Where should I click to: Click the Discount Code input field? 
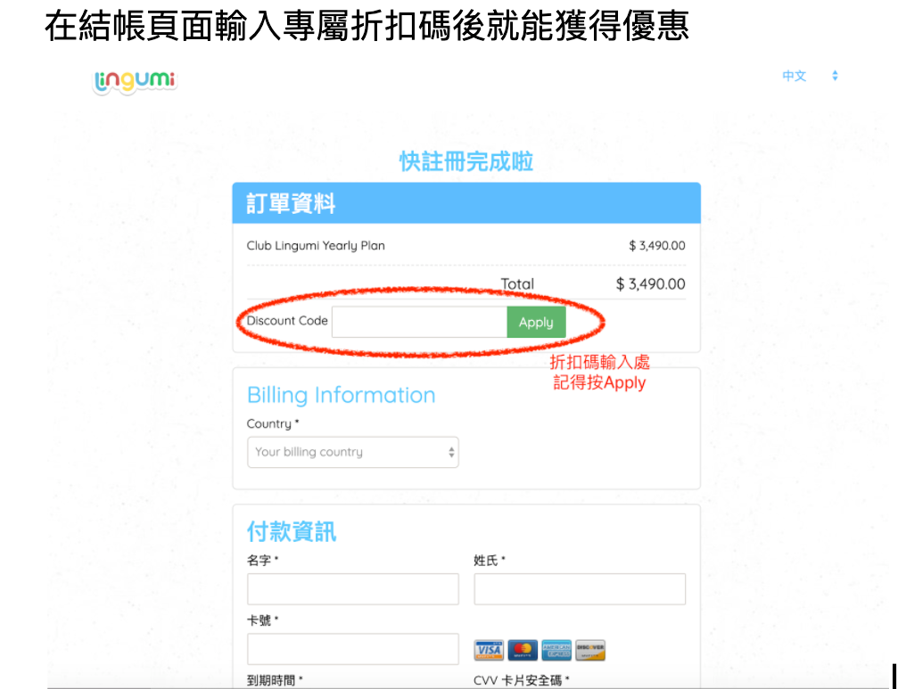(419, 323)
